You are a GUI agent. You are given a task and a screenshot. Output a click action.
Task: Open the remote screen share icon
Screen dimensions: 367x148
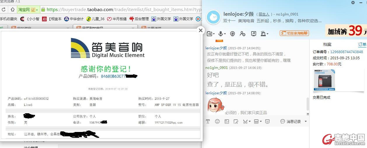(254, 34)
